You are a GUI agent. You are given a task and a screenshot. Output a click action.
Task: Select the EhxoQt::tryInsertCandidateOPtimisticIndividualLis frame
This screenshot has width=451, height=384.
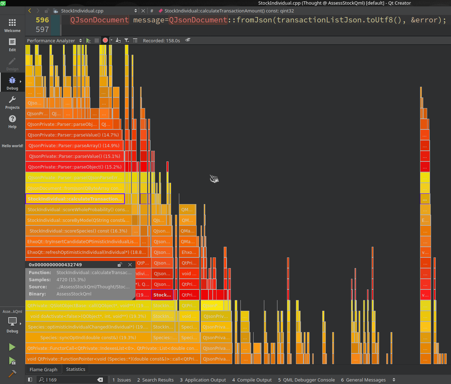point(83,241)
